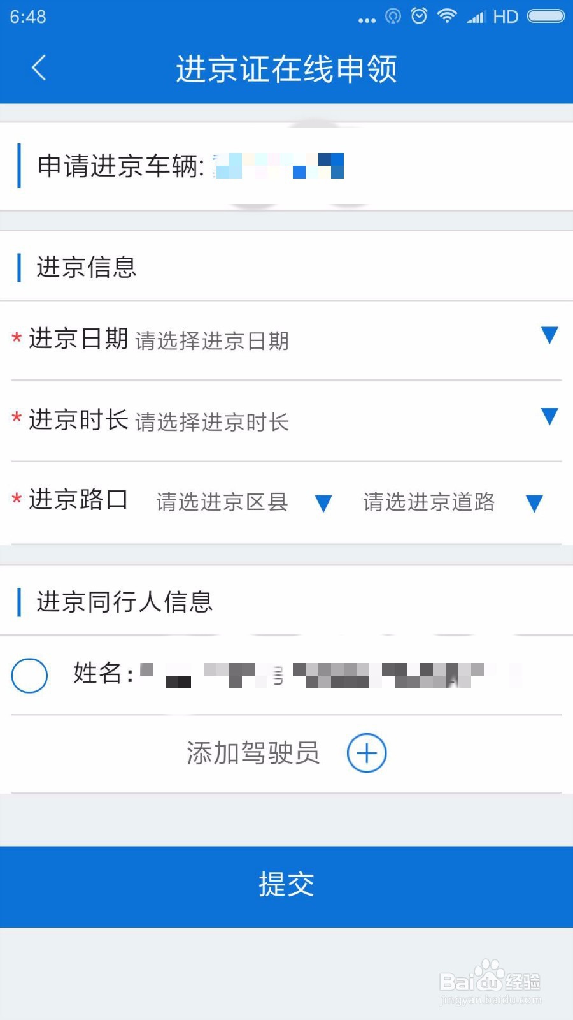Expand the 进京时长 dropdown arrow
This screenshot has width=573, height=1020.
click(x=549, y=416)
